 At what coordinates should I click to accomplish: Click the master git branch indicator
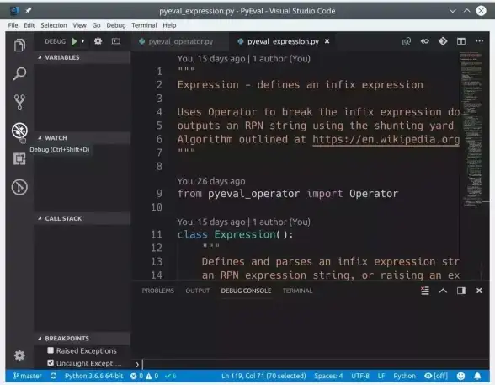click(27, 376)
